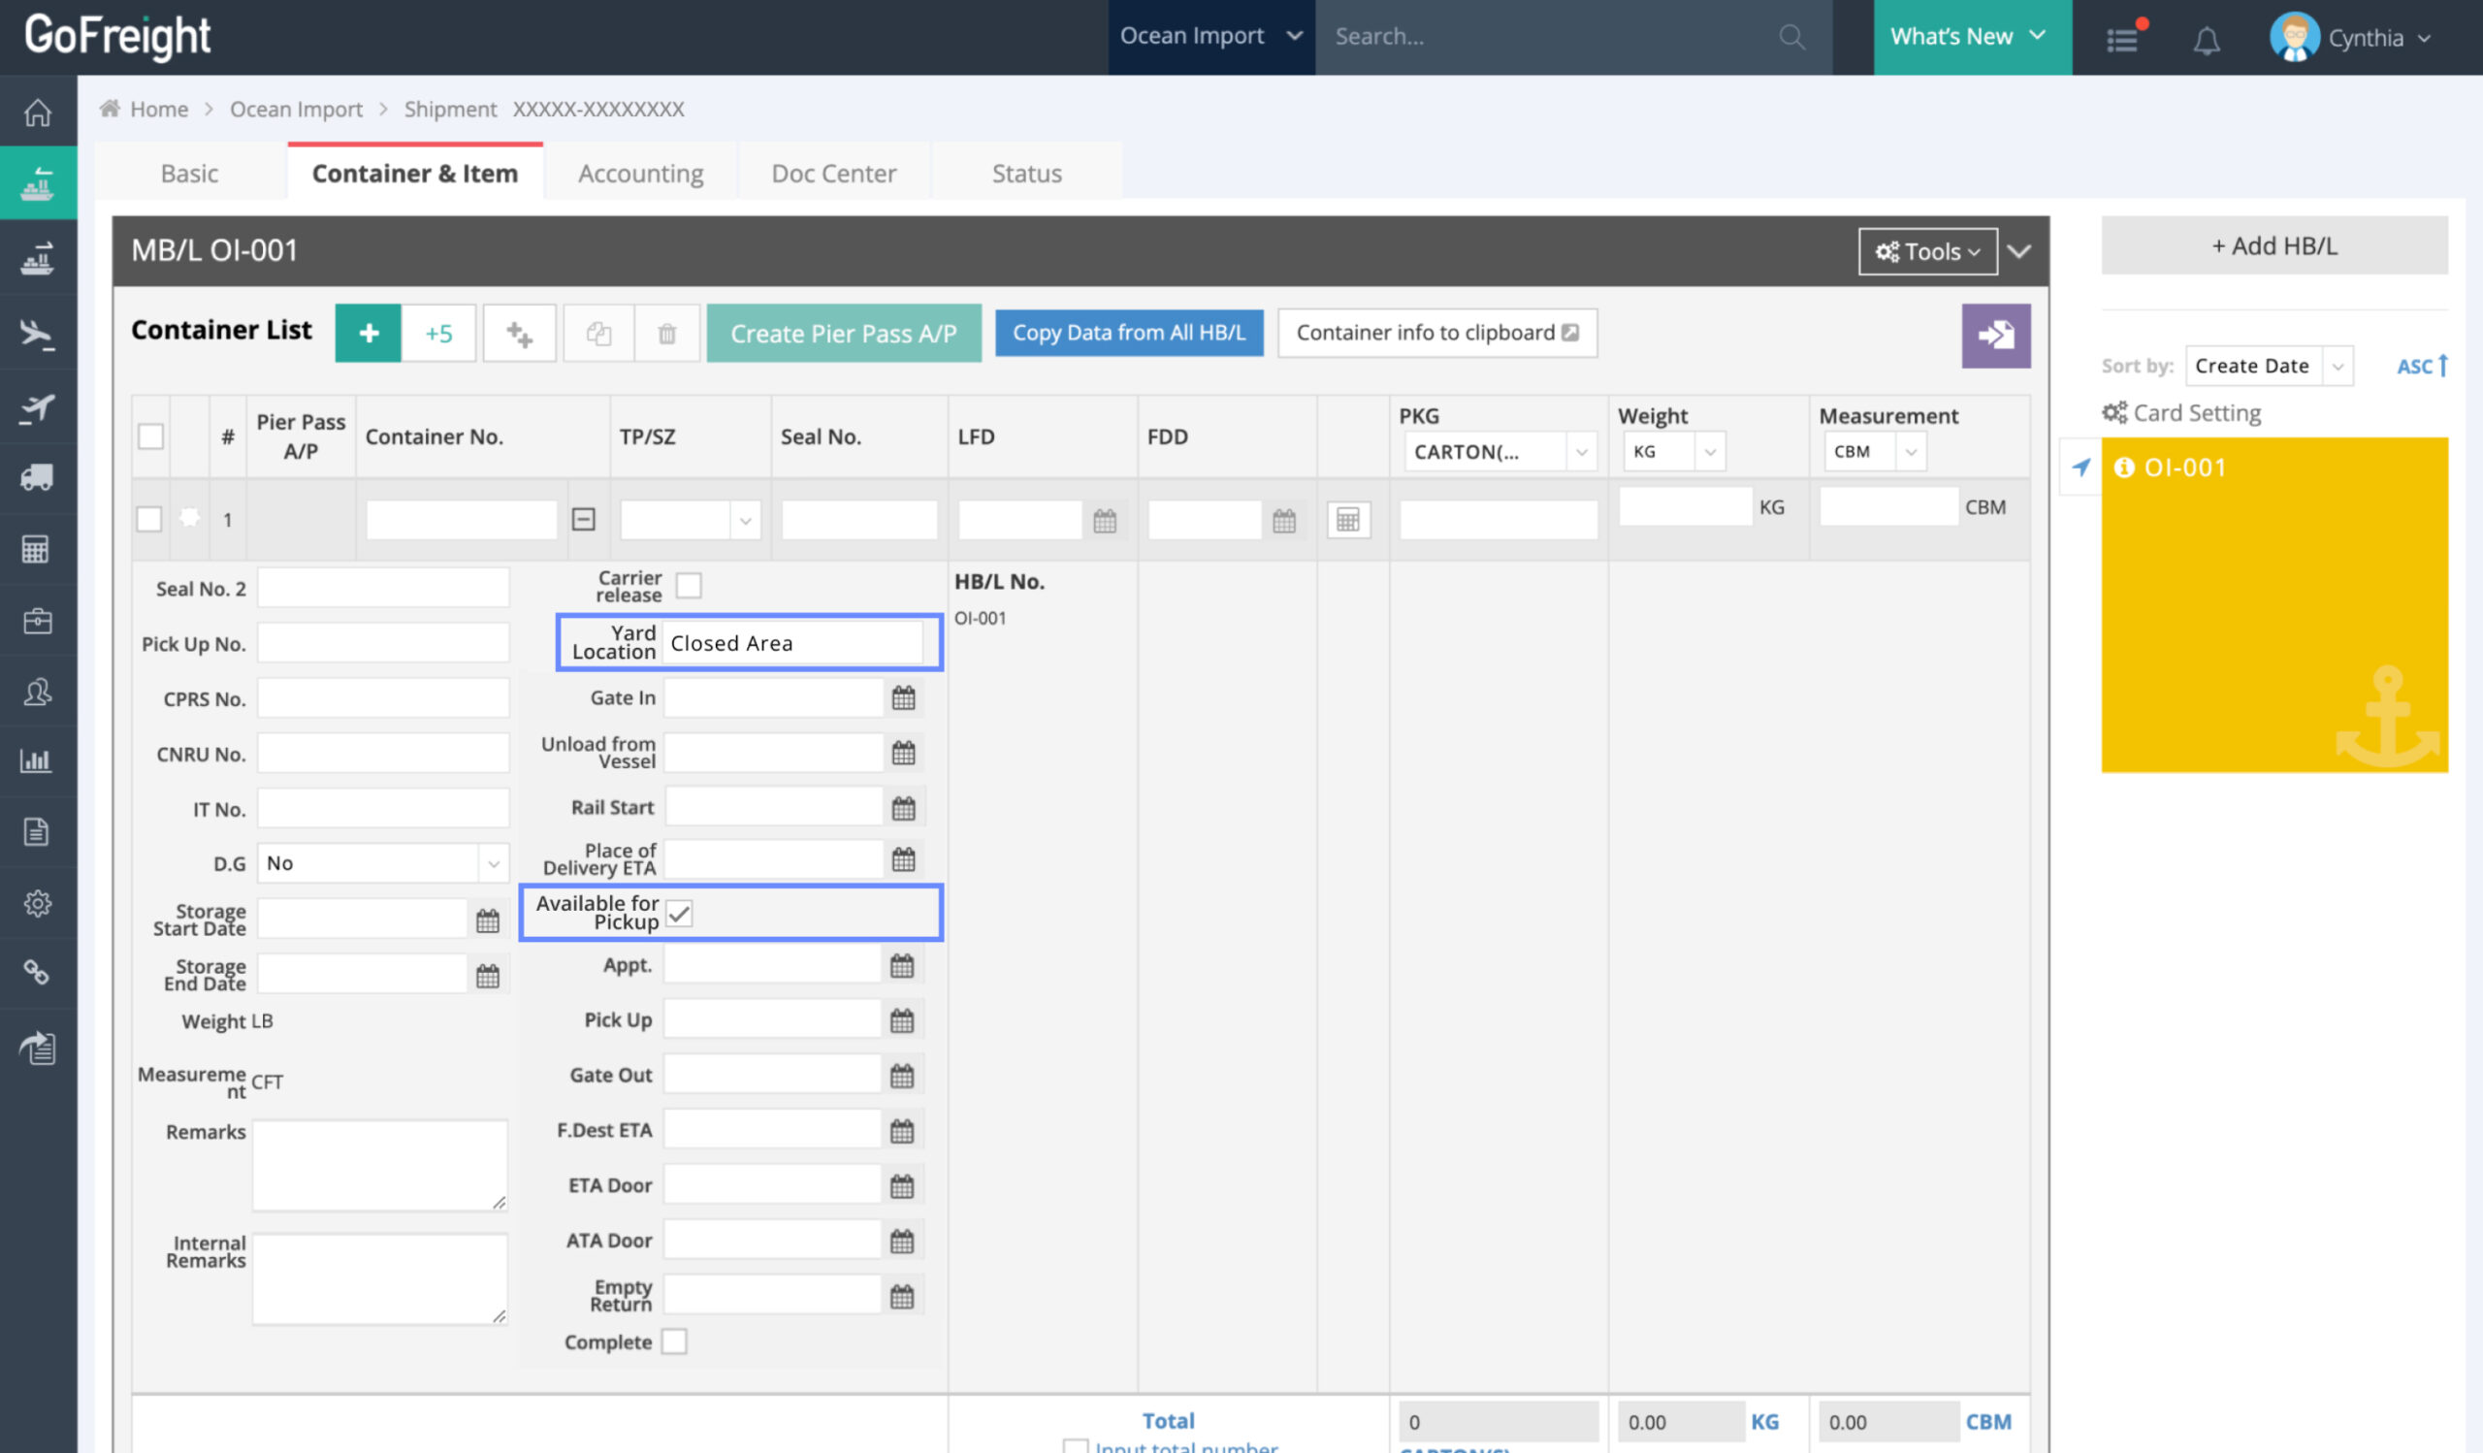The height and width of the screenshot is (1453, 2483).
Task: Uncheck the Available for Pickup checkbox
Action: coord(680,913)
